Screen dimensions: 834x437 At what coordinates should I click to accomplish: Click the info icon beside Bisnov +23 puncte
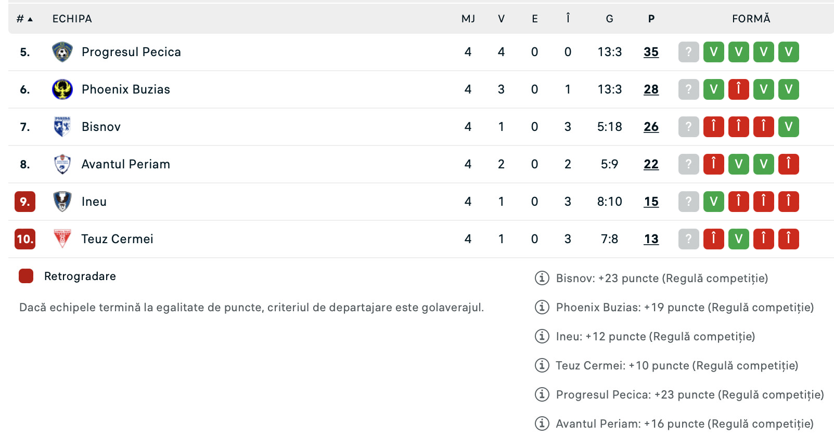click(542, 278)
